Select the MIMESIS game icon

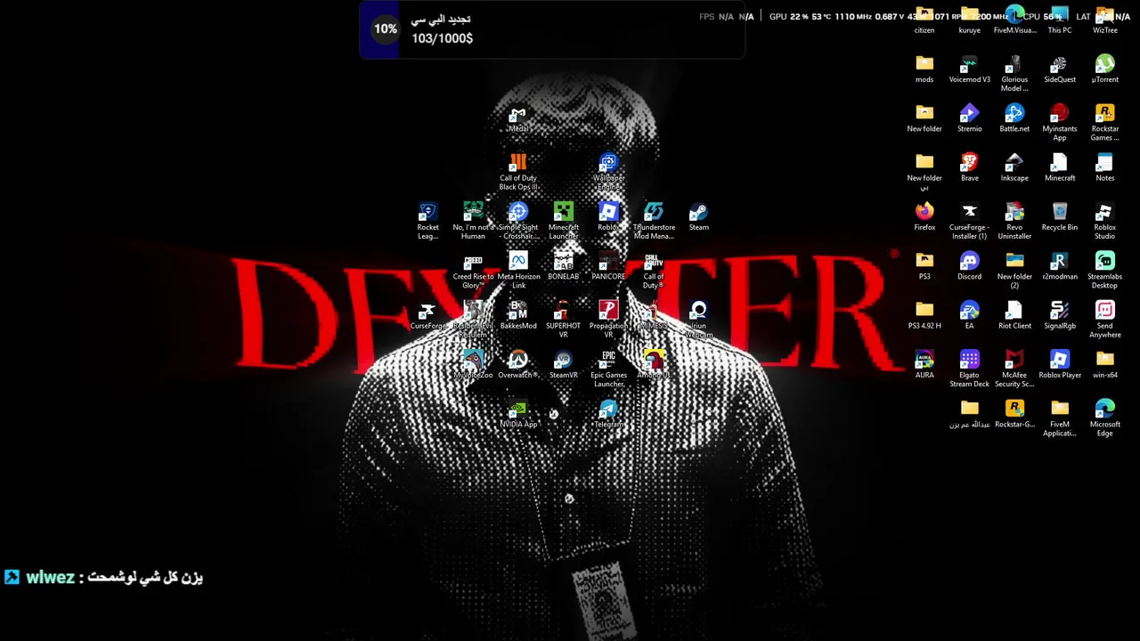coord(654,313)
